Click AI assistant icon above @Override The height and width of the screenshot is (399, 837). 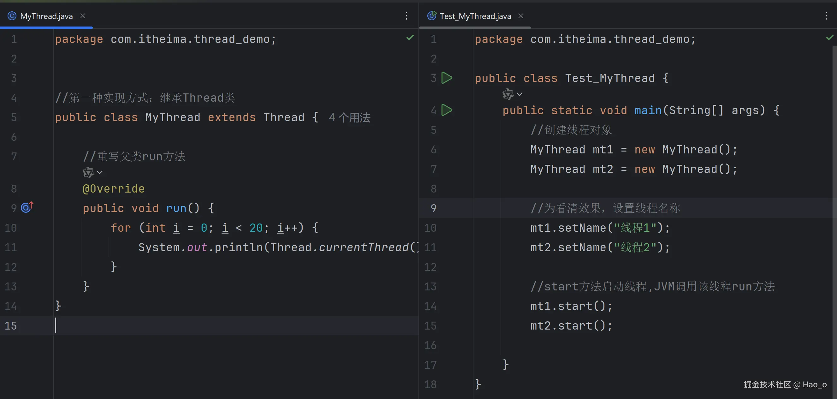(x=88, y=172)
